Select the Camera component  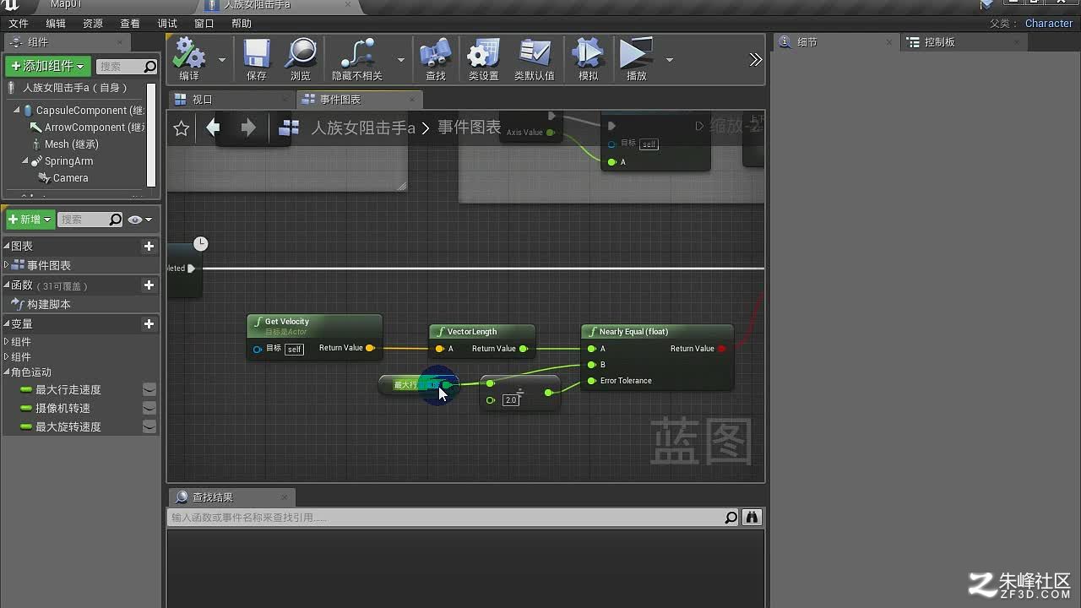point(63,178)
